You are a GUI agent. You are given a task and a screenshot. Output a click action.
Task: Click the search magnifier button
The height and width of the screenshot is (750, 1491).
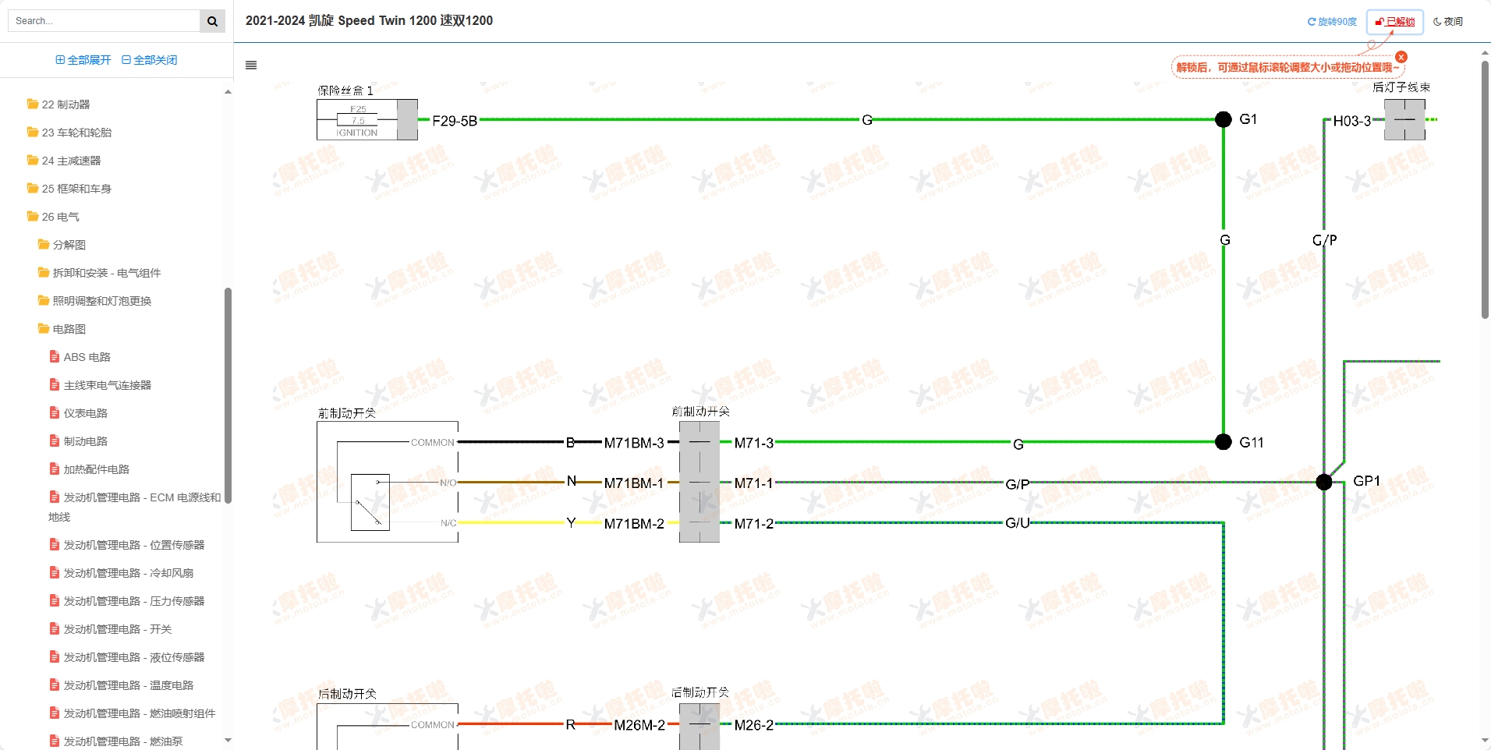click(x=212, y=21)
